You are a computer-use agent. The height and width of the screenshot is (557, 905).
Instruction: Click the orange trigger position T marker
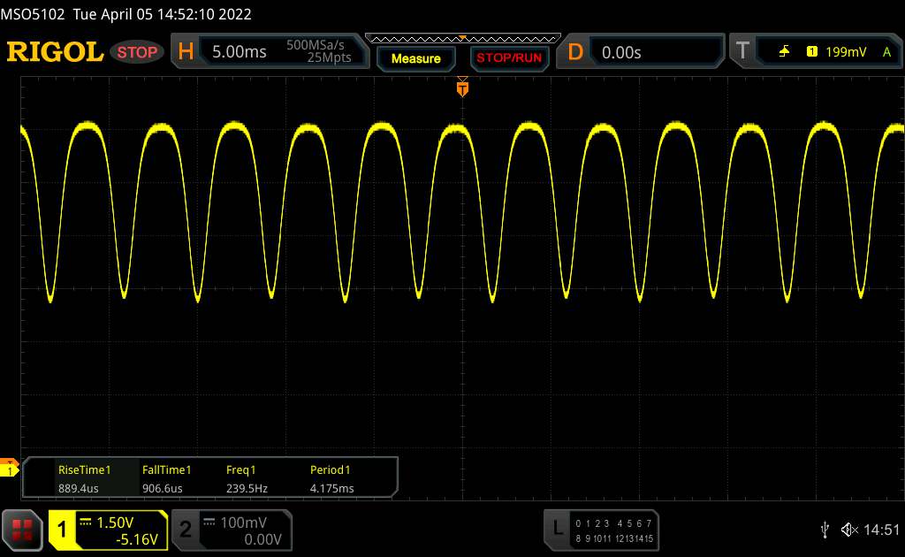(x=462, y=88)
